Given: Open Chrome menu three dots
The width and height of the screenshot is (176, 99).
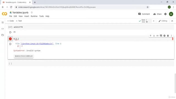Looking at the screenshot, I should pyautogui.click(x=174, y=7).
